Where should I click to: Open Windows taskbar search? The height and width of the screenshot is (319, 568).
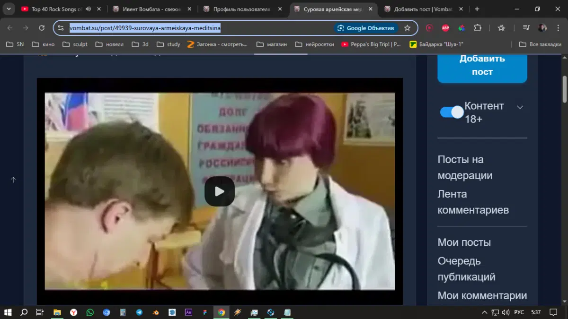[x=24, y=312]
